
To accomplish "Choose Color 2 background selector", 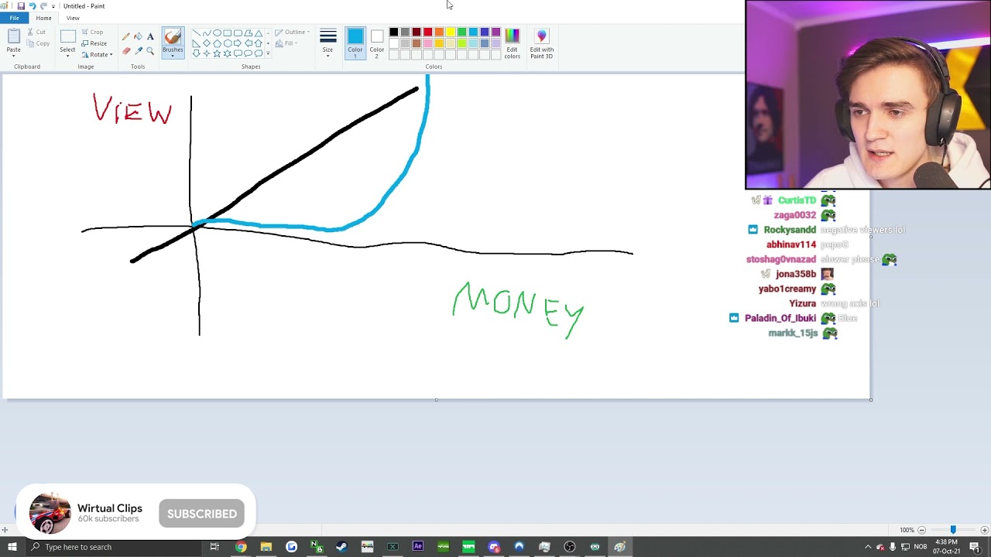I will click(x=376, y=43).
